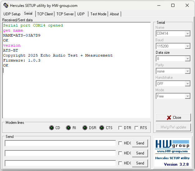Open the About tab
The width and height of the screenshot is (195, 171).
[114, 14]
